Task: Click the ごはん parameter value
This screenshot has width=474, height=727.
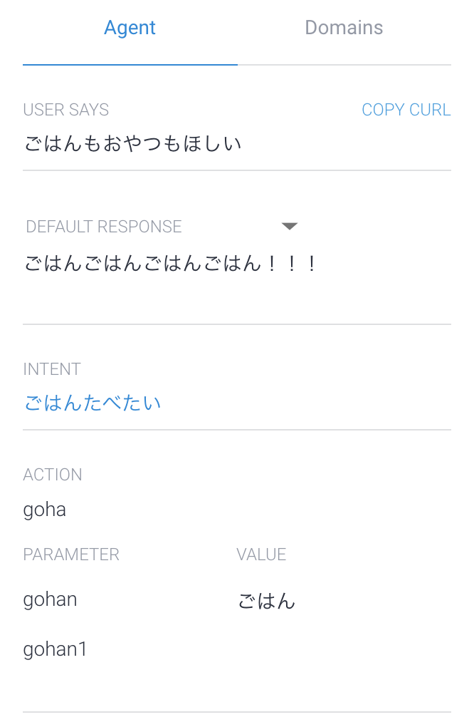Action: pyautogui.click(x=267, y=601)
